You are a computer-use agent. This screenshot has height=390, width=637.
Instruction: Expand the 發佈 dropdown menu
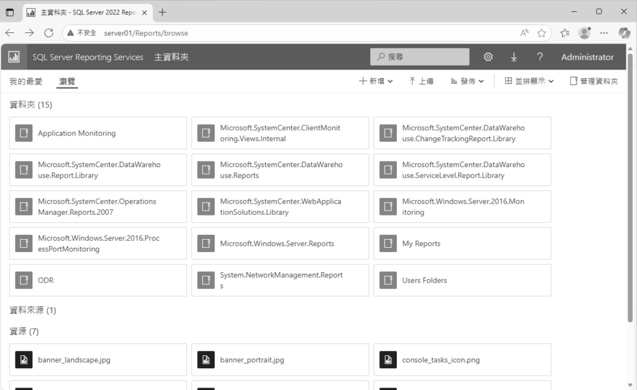point(467,81)
